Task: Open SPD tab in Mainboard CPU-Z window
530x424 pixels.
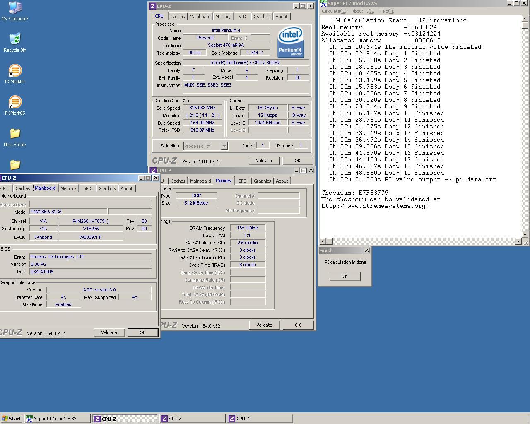Action: (x=87, y=188)
